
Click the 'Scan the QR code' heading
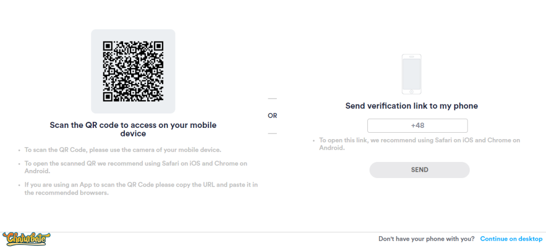point(133,129)
